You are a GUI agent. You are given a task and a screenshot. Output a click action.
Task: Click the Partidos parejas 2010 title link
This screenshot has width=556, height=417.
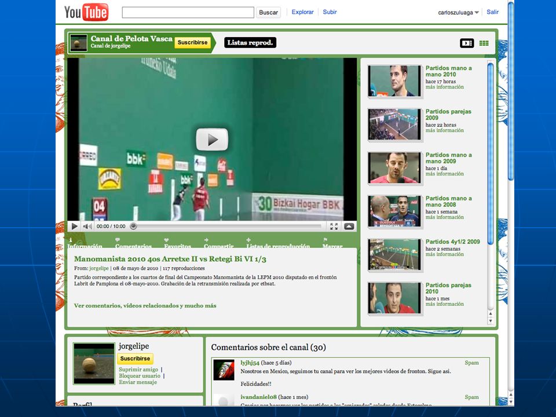click(x=448, y=288)
